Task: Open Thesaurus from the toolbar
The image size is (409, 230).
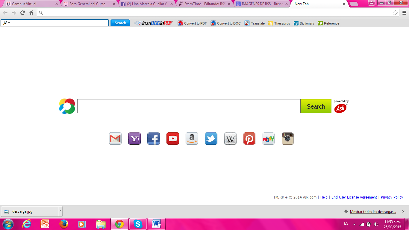Action: tap(279, 23)
